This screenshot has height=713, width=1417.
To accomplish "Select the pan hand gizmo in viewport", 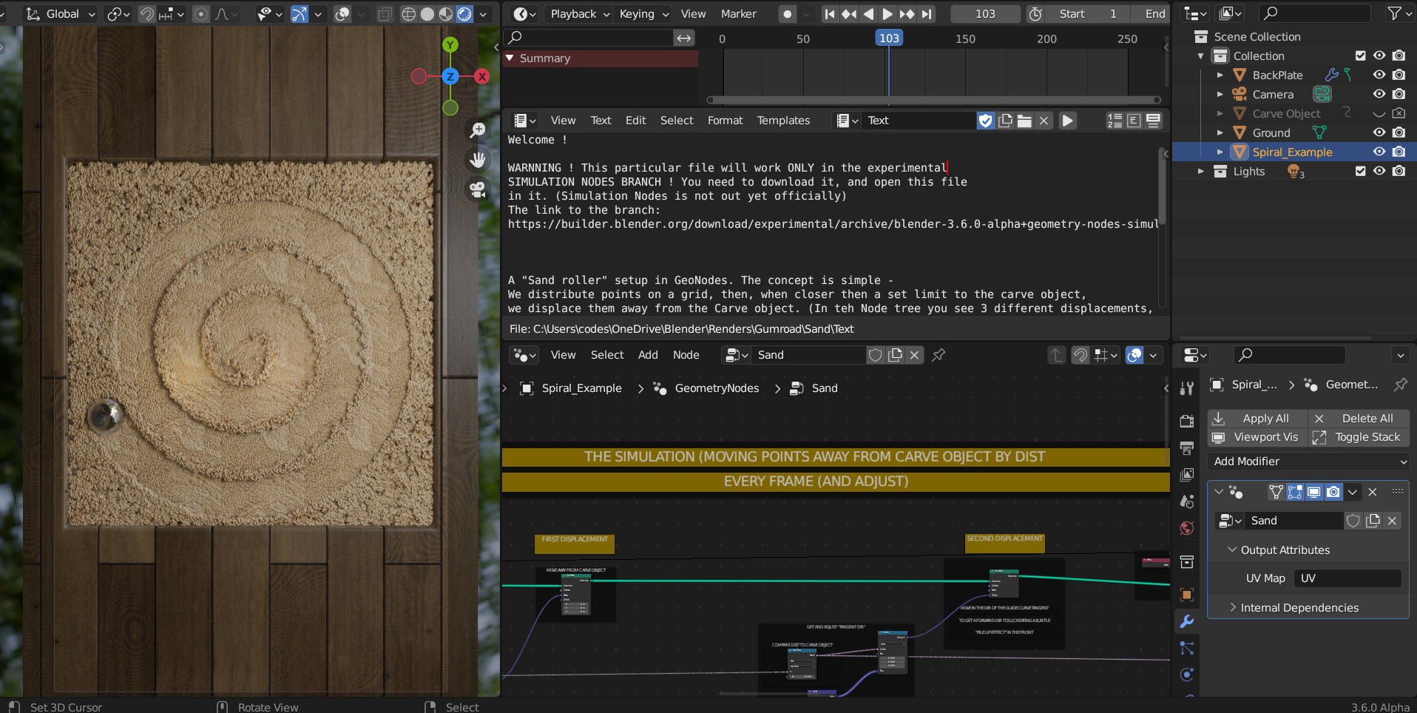I will tap(478, 159).
